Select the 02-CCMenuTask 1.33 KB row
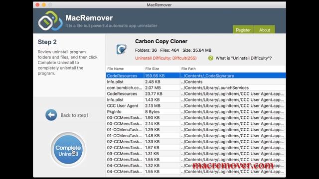Screen dimensions: 319x179 [196, 142]
